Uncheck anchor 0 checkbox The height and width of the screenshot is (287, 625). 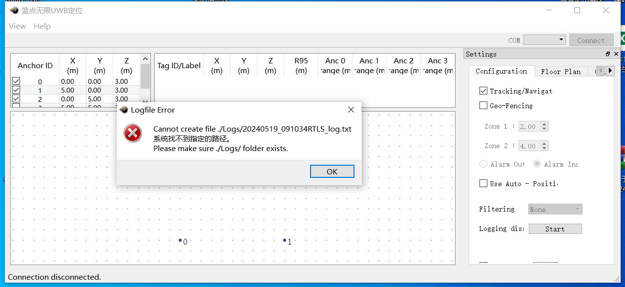[16, 81]
